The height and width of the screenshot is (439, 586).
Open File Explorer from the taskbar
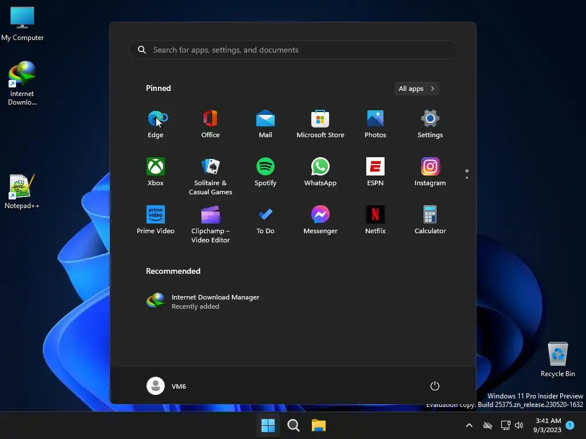point(319,425)
